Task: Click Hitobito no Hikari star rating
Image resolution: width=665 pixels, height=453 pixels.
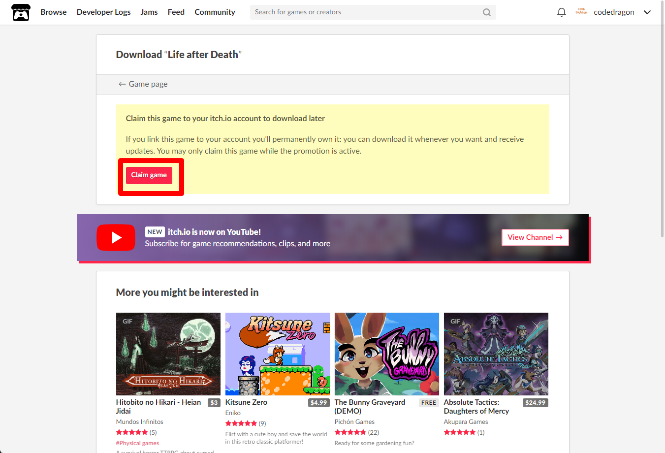Action: tap(132, 432)
